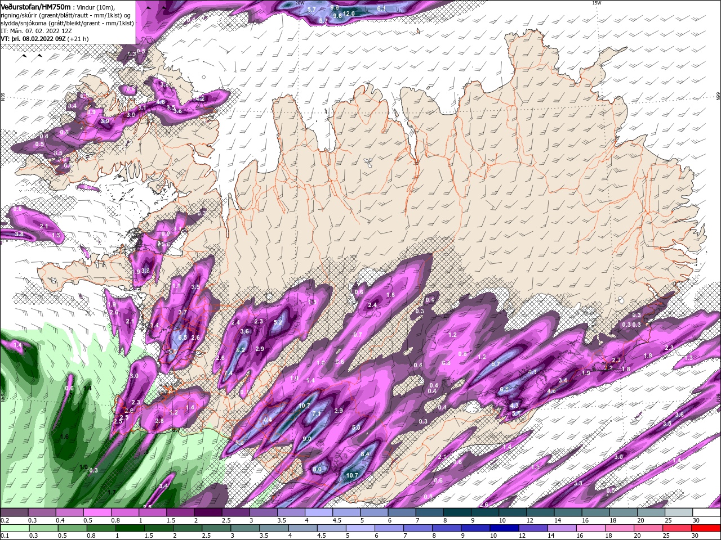
Task: Select the 1–1.5 darkest green rain swatch
Action: click(130, 528)
